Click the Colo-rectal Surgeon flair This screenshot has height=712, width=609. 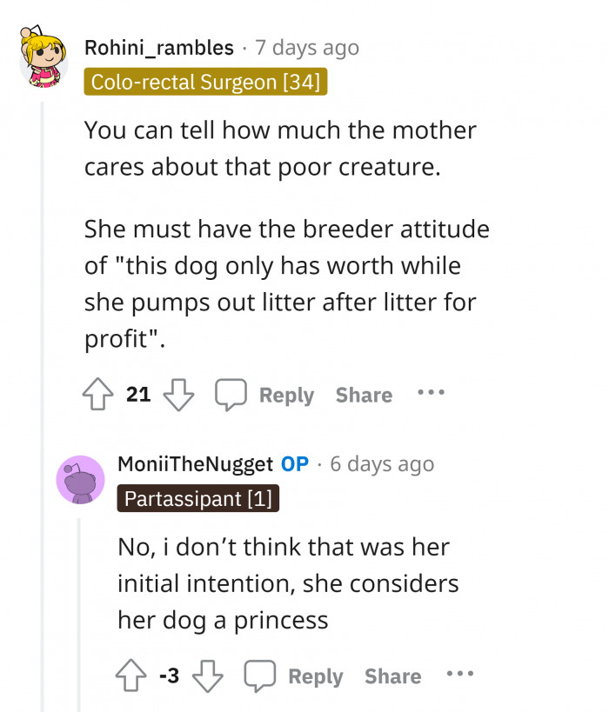(x=205, y=83)
